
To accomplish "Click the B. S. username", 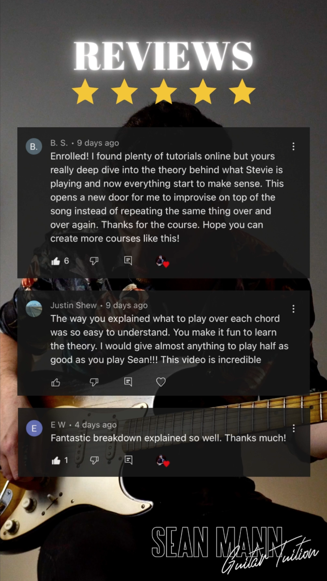I will pos(59,143).
